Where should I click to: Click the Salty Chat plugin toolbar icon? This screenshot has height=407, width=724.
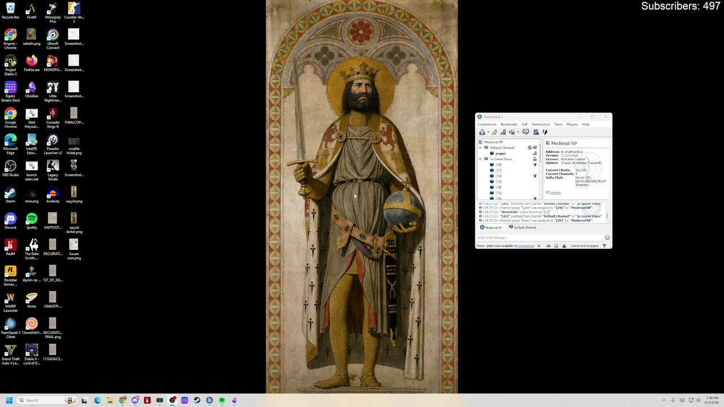coord(545,132)
